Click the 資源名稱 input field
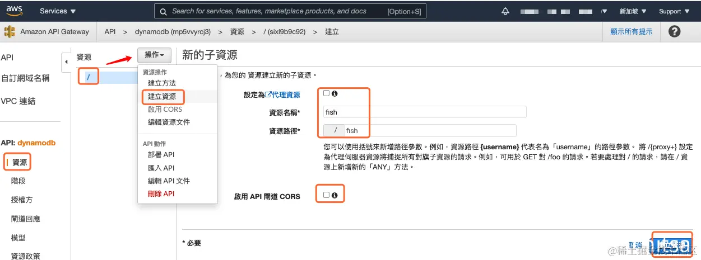 425,112
